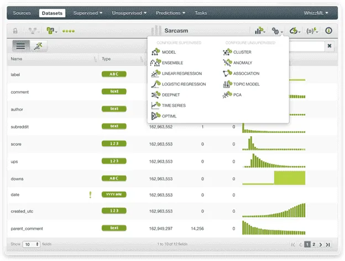This screenshot has height=261, width=345.
Task: Expand the WhizzML top menu
Action: [316, 13]
